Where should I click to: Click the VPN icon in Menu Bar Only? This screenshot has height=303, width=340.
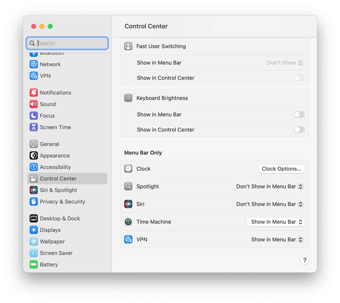click(x=128, y=240)
